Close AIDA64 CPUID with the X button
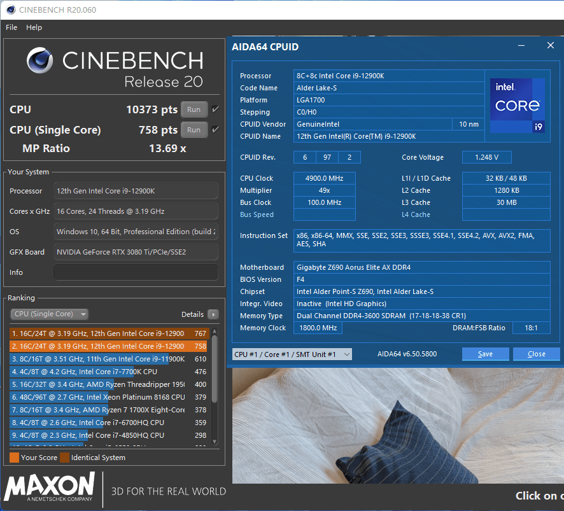564x511 pixels. click(x=551, y=45)
